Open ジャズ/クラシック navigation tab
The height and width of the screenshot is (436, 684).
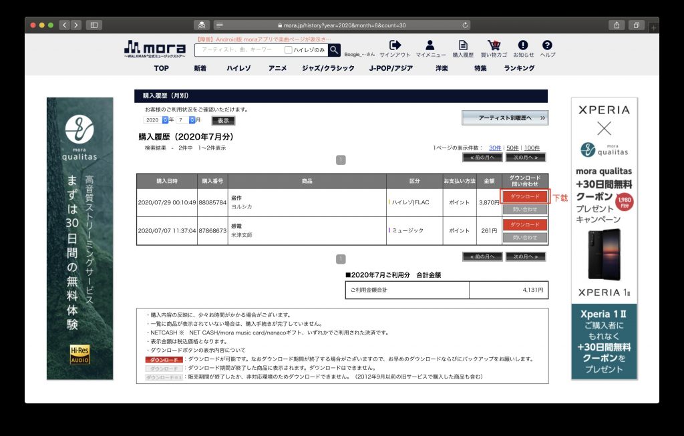(328, 68)
